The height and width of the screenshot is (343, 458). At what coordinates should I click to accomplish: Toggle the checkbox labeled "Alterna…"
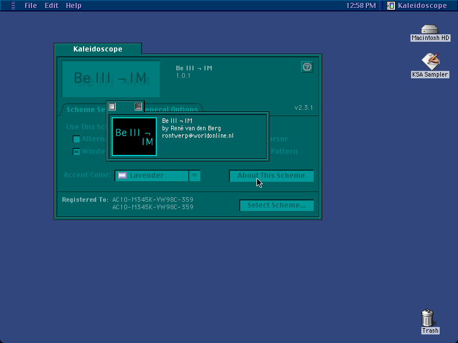pos(76,139)
